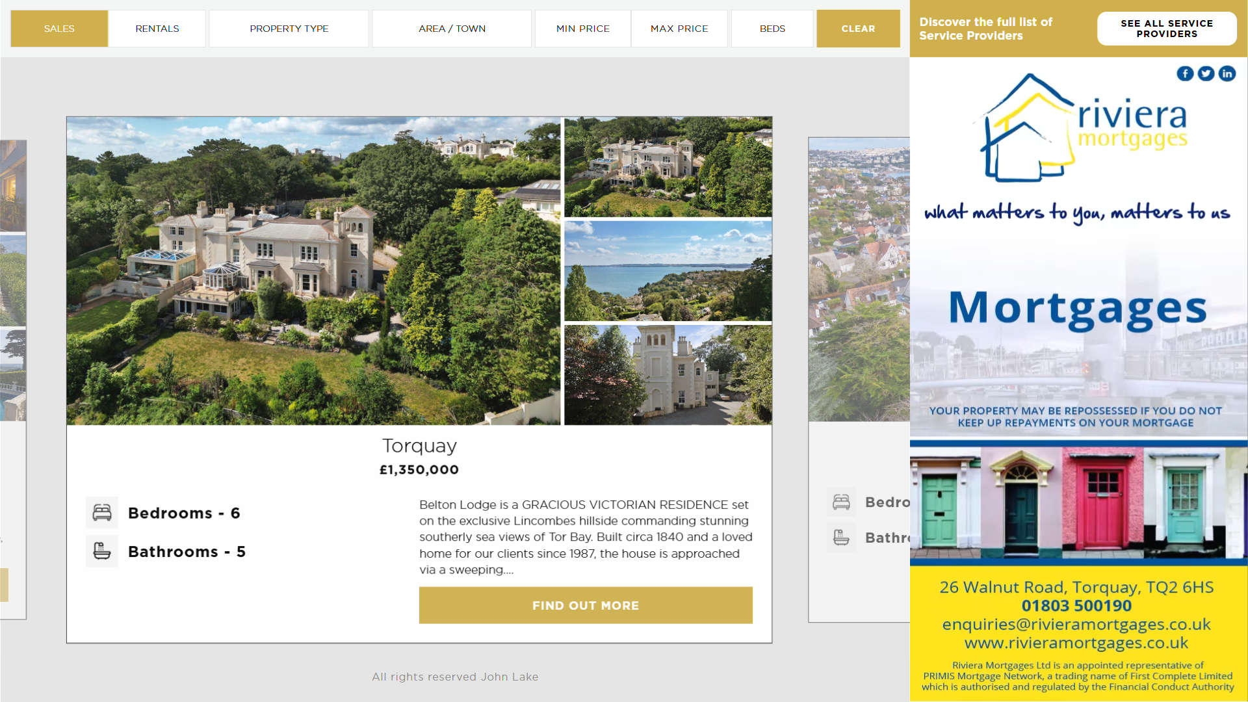View the sea view thumbnail photo
1248x702 pixels.
click(x=668, y=271)
